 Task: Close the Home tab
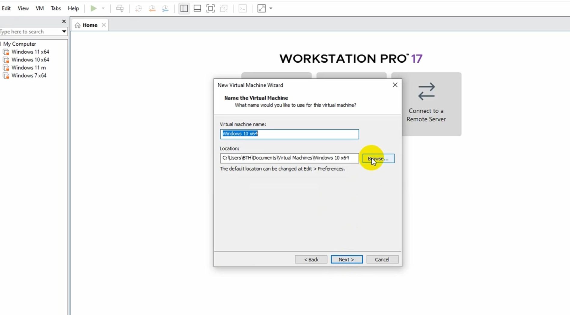(104, 25)
